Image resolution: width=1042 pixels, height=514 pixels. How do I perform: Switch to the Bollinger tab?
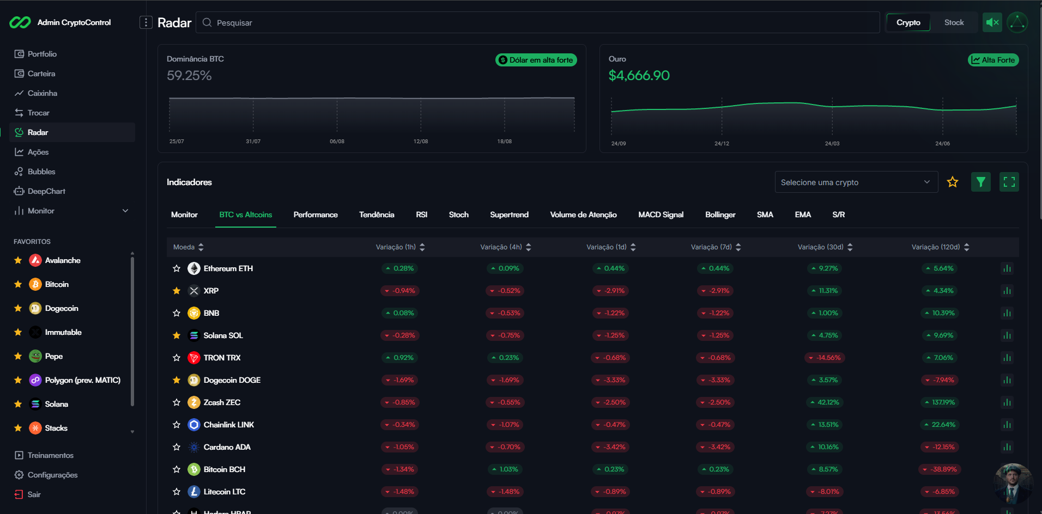[720, 215]
